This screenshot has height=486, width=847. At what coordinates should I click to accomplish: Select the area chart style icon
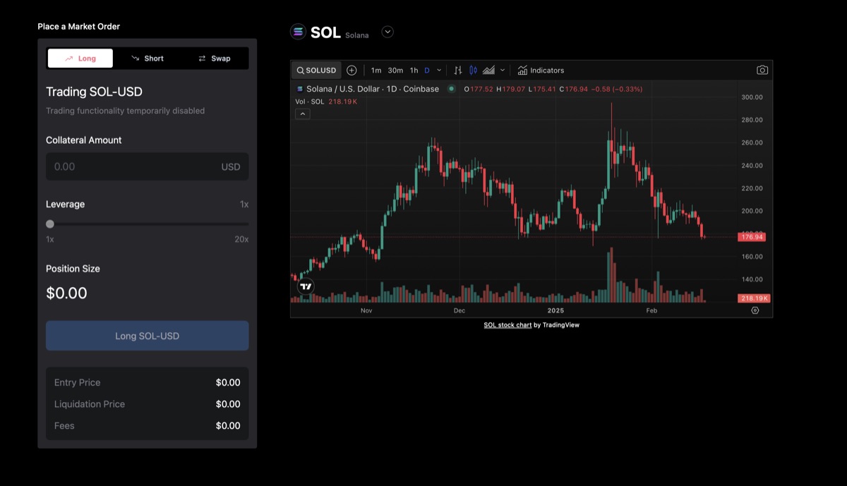click(488, 71)
